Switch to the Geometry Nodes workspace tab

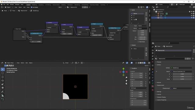[x=94, y=5]
